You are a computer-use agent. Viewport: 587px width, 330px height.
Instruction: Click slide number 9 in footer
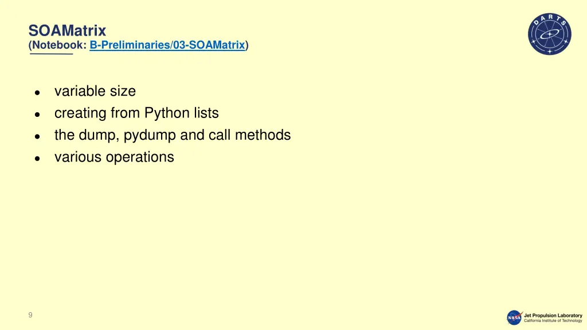pyautogui.click(x=30, y=315)
